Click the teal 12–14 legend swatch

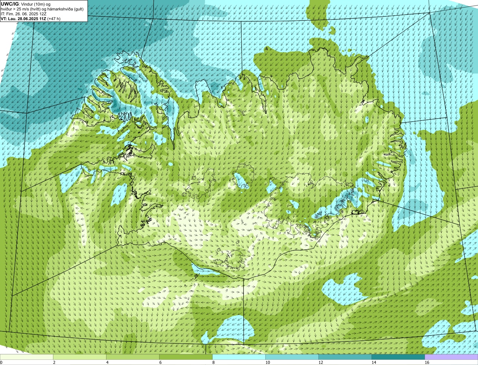(345, 357)
